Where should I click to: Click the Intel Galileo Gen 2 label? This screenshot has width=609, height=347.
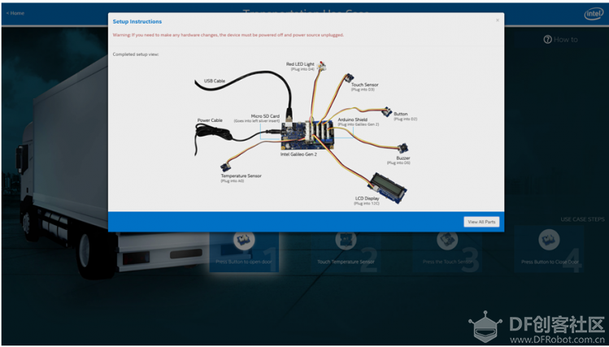point(298,154)
